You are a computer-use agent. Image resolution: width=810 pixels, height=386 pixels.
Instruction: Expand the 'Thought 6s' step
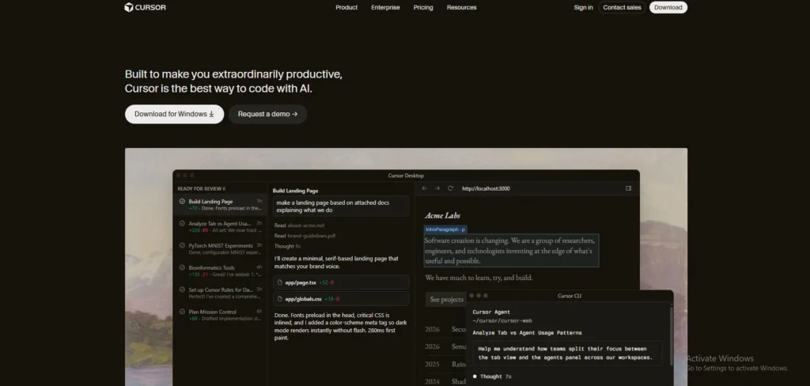click(x=287, y=246)
